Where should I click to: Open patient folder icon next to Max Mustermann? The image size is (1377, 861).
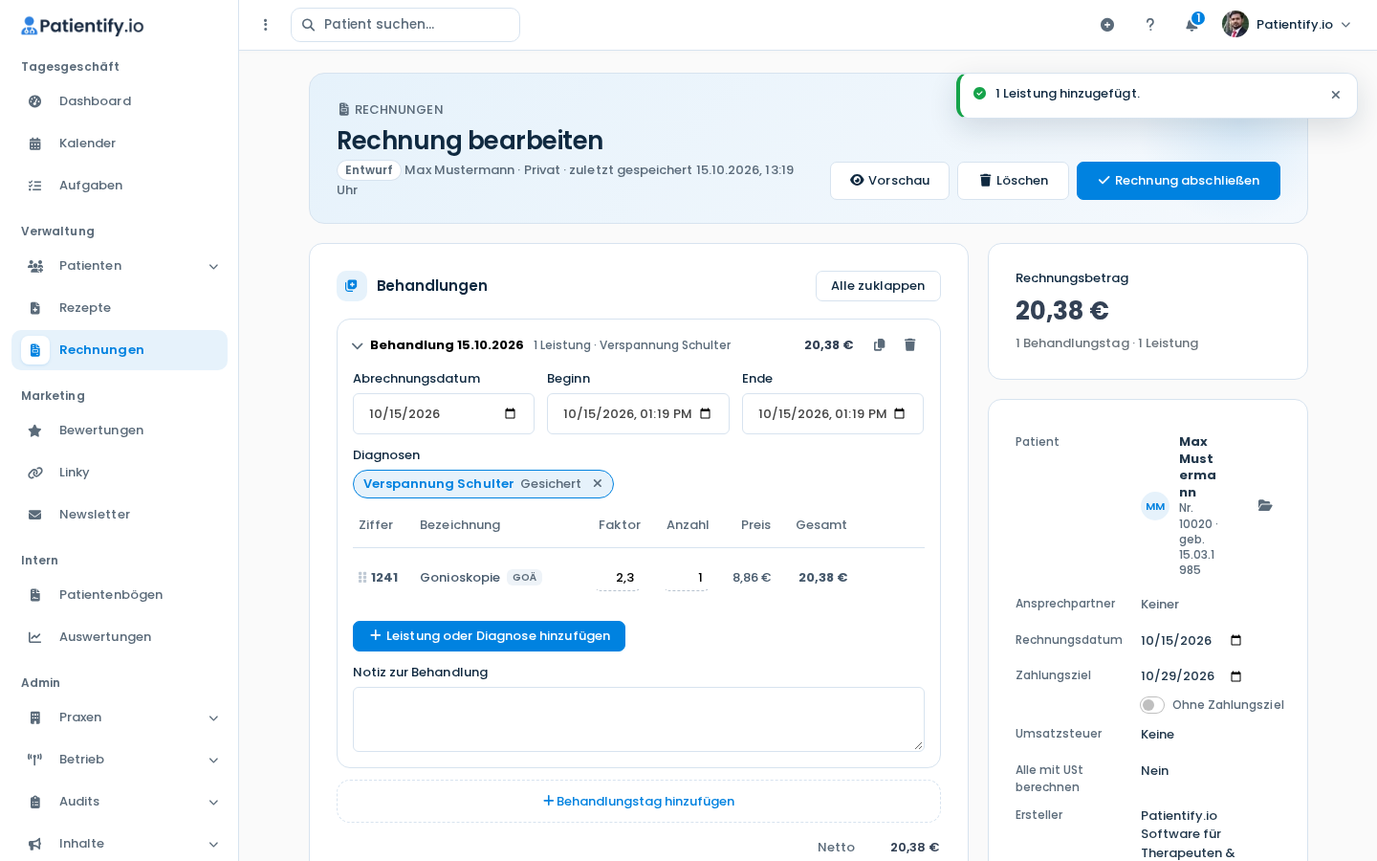pos(1265,505)
